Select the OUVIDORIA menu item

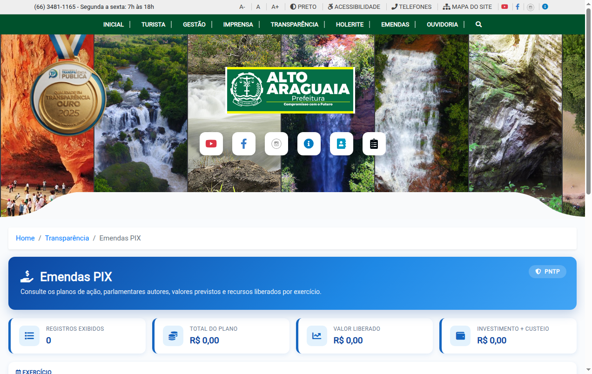click(442, 24)
